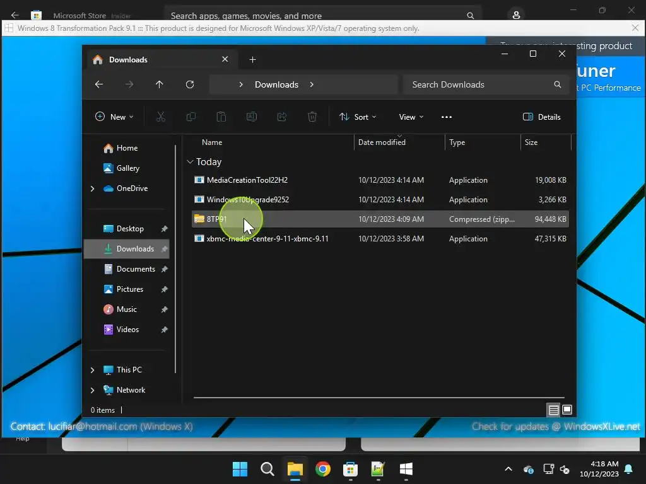Open notifications bell in system tray
The height and width of the screenshot is (484, 646).
(x=629, y=469)
